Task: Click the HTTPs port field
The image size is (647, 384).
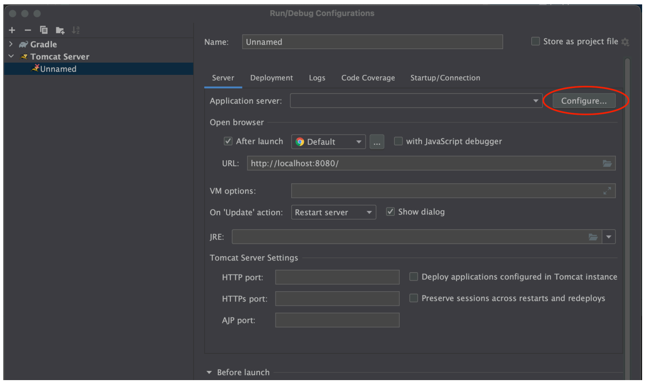Action: point(337,298)
